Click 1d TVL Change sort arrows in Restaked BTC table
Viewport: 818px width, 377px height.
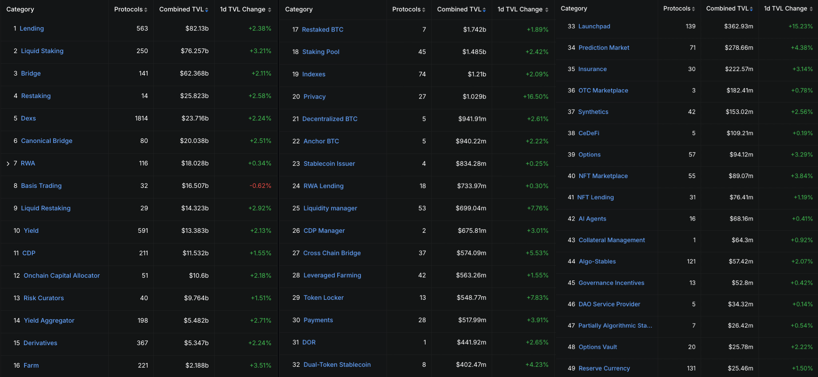point(547,10)
